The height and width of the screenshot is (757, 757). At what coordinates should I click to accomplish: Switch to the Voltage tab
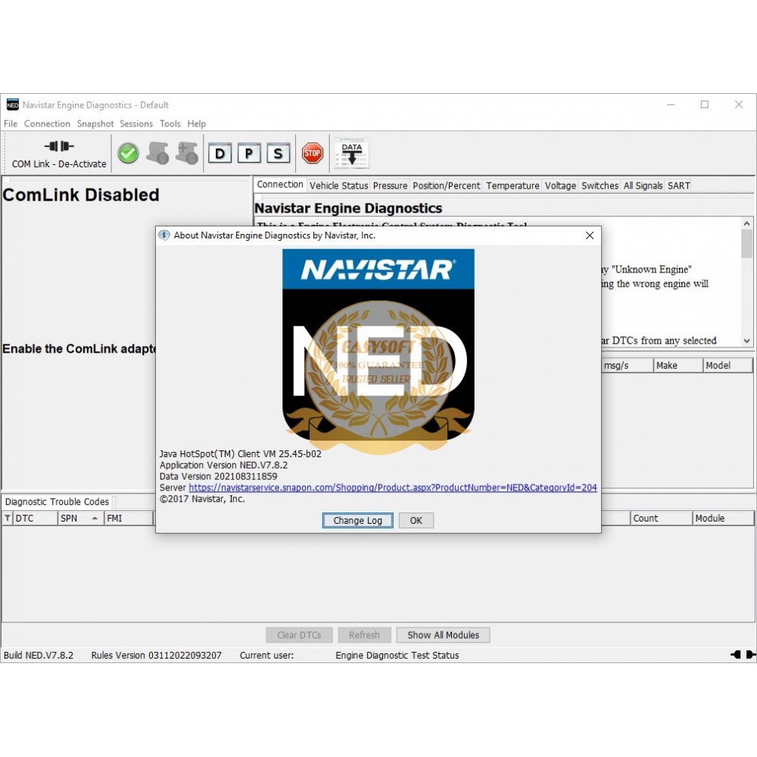(x=560, y=185)
